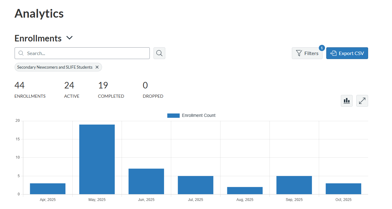Screen dimensions: 392x209
Task: Select the 19 Completed metric
Action: pyautogui.click(x=111, y=89)
